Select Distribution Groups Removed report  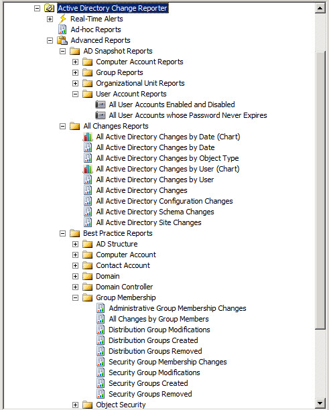(155, 351)
